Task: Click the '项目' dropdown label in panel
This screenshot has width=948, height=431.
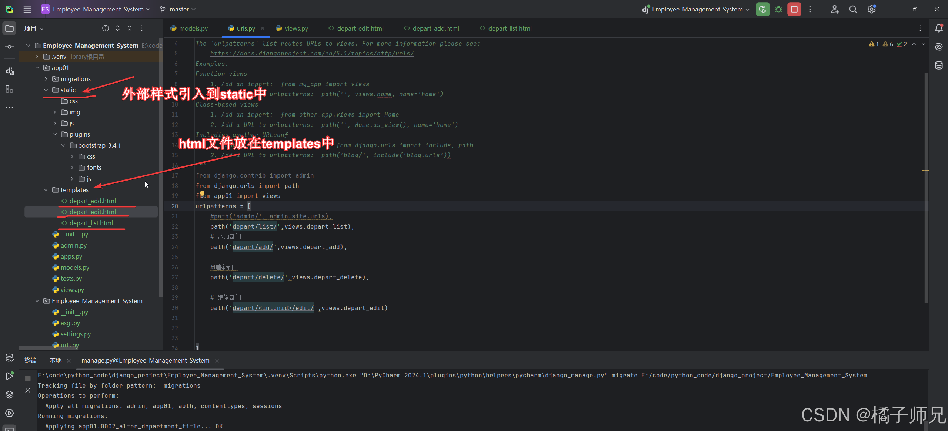Action: coord(33,28)
